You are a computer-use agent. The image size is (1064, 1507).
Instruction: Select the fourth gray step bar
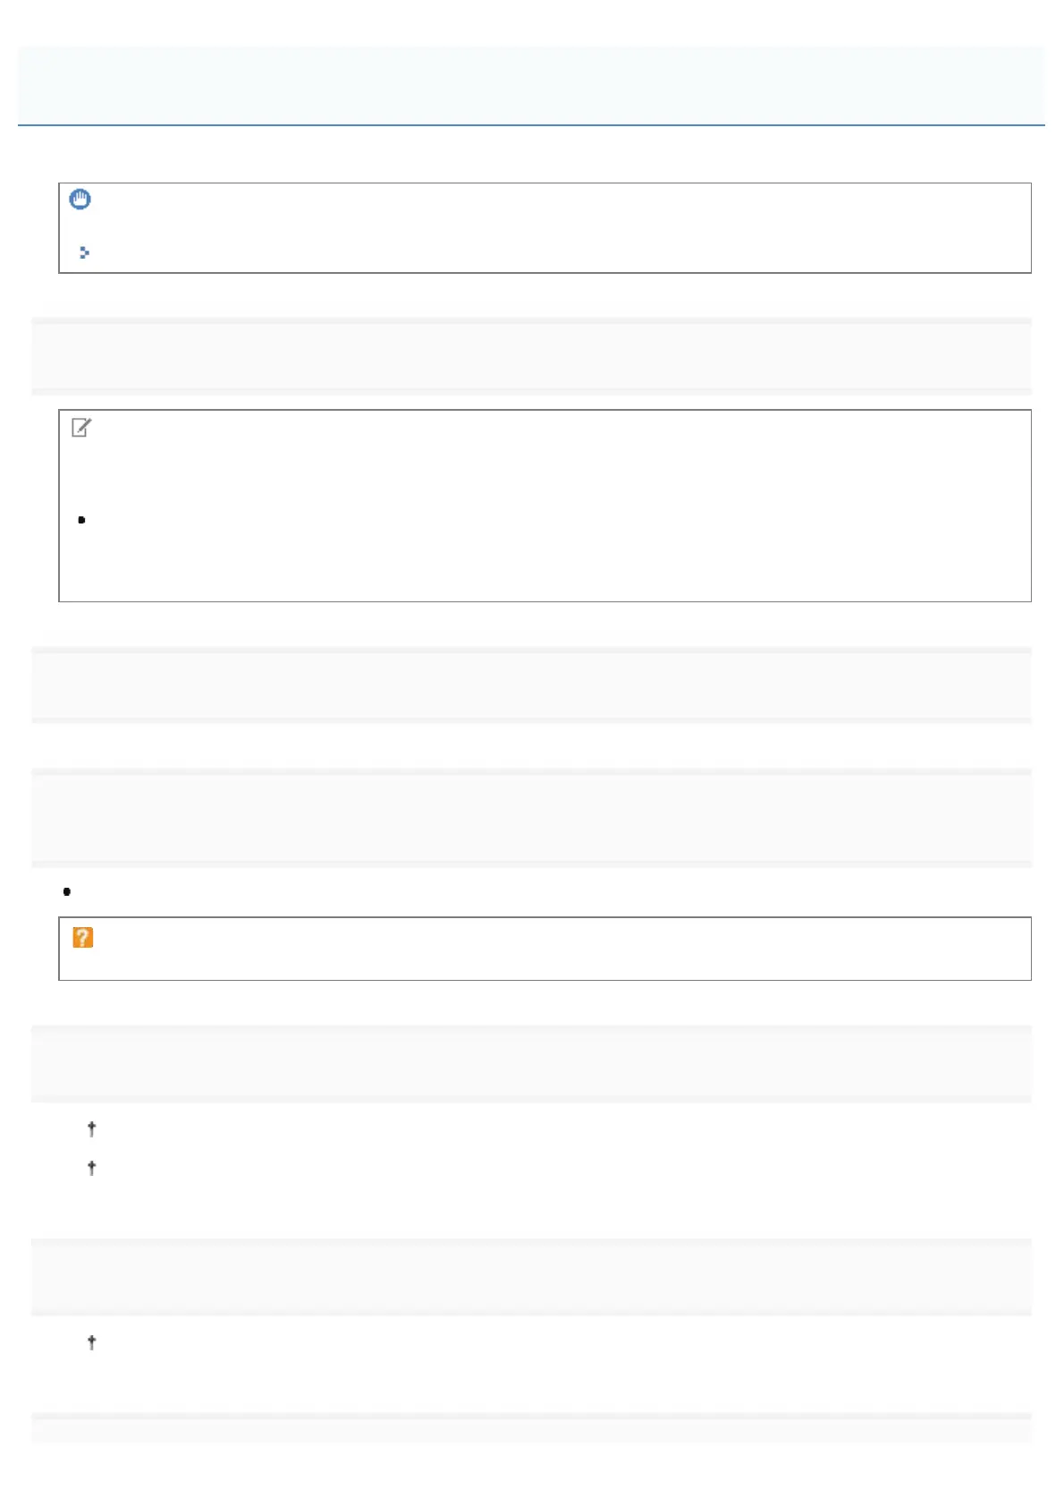[531, 1063]
